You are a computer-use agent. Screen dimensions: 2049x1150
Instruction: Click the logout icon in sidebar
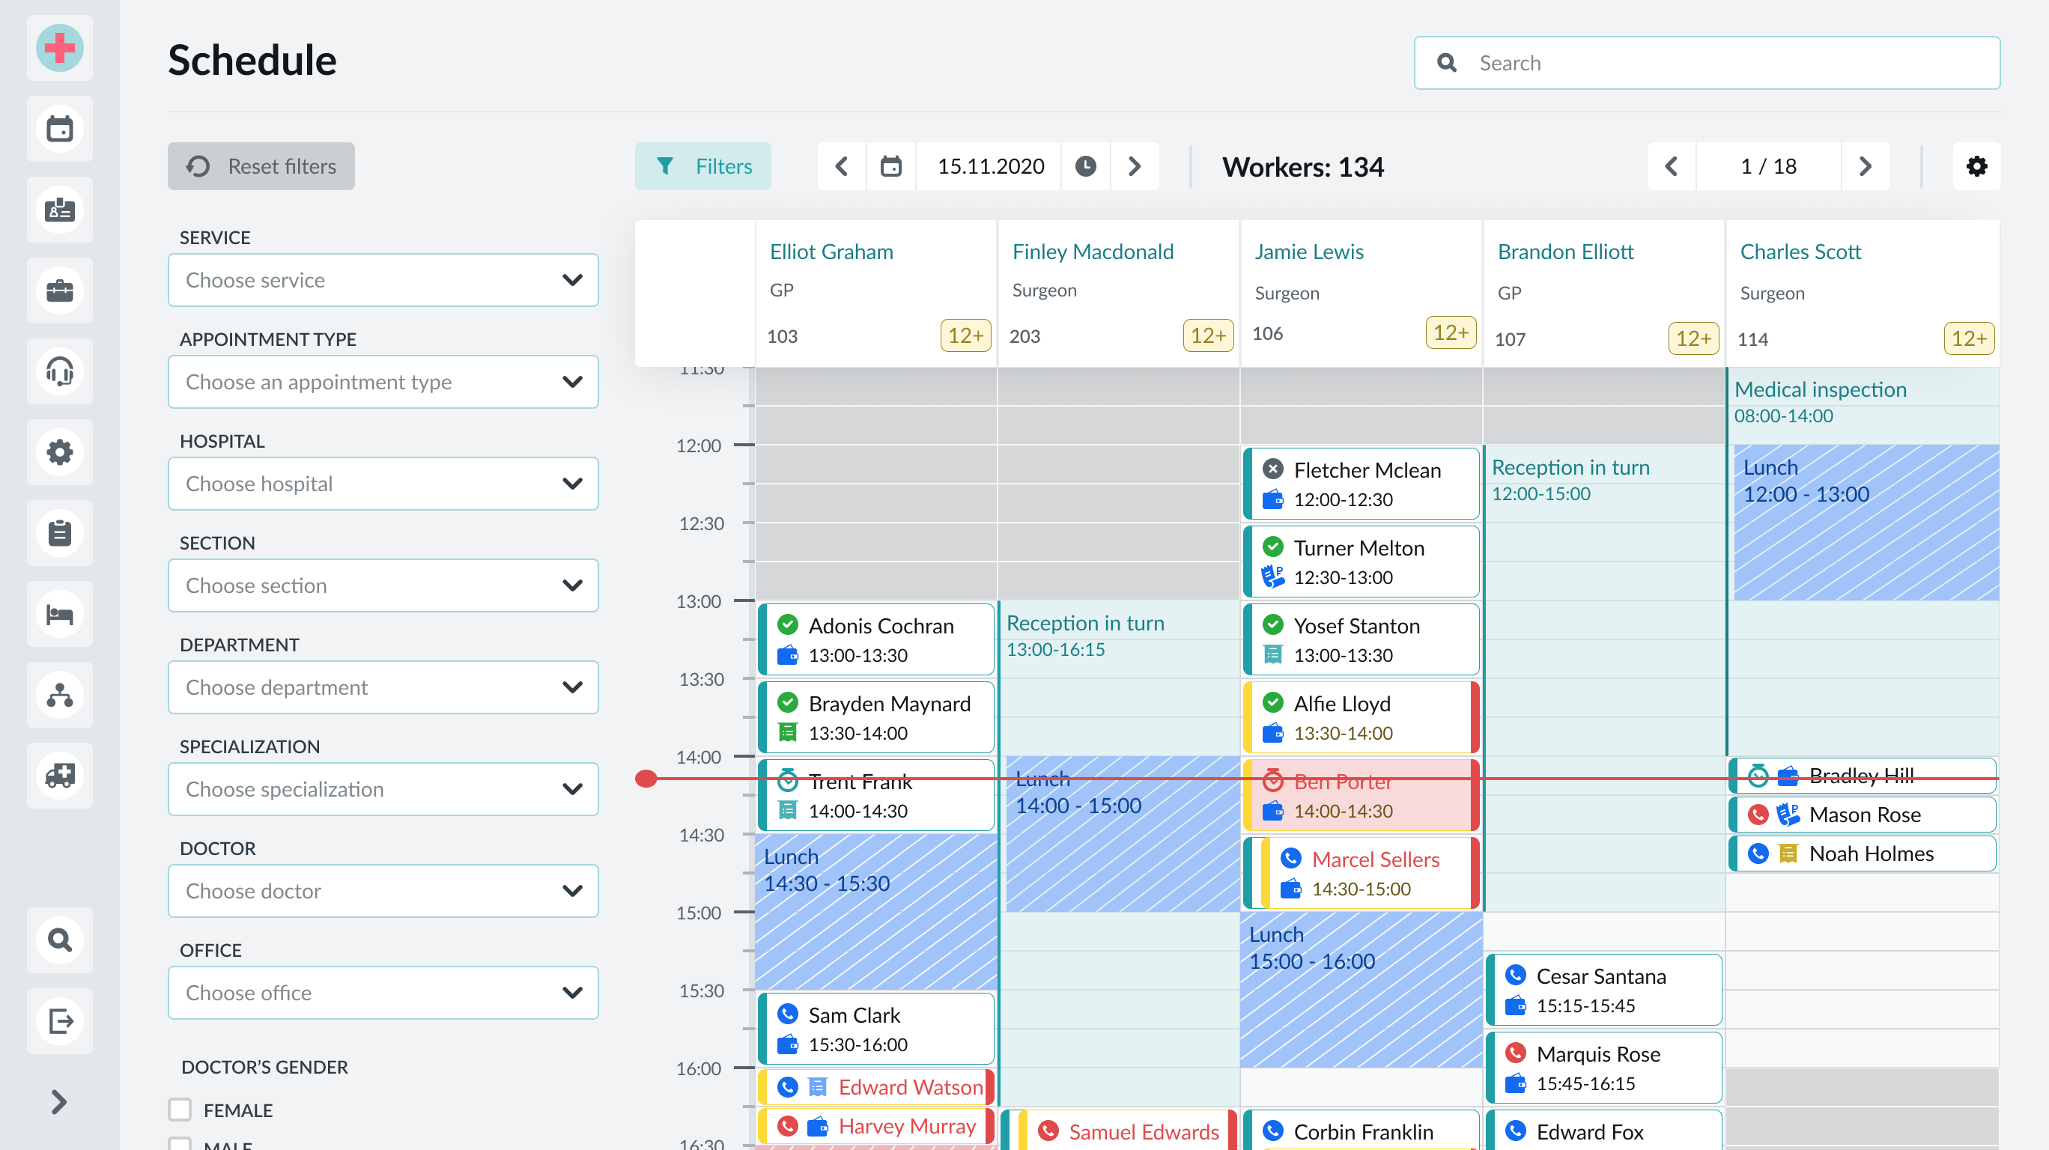(60, 1020)
